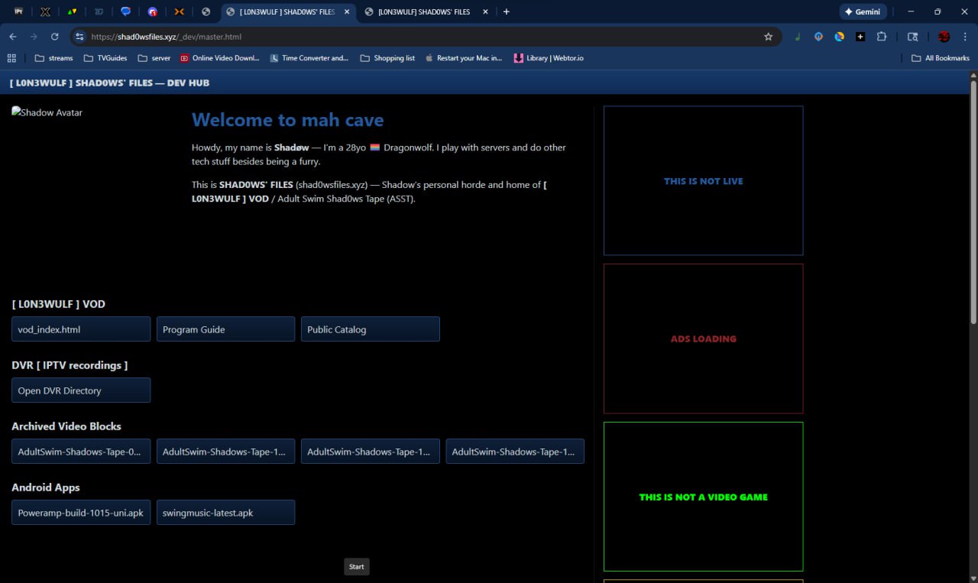Expand the All Bookmarks folder

point(940,58)
